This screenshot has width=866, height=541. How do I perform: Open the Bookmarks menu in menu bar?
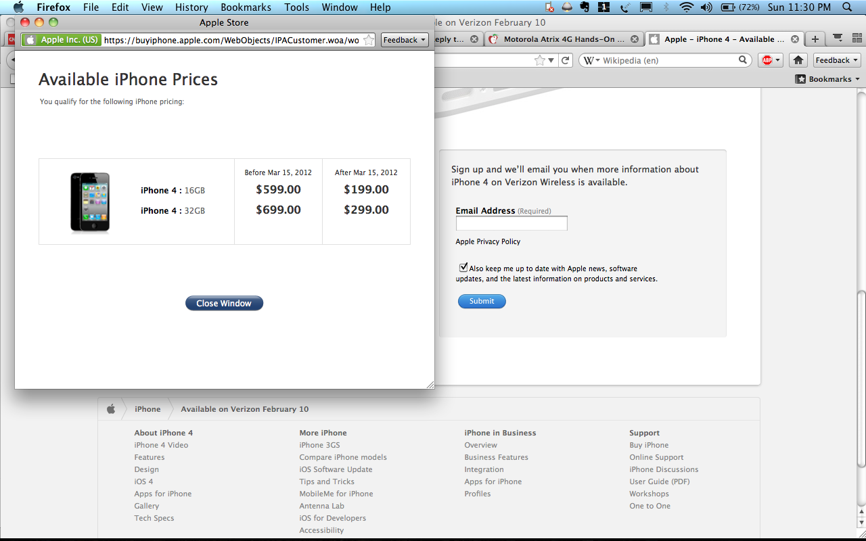pos(246,7)
